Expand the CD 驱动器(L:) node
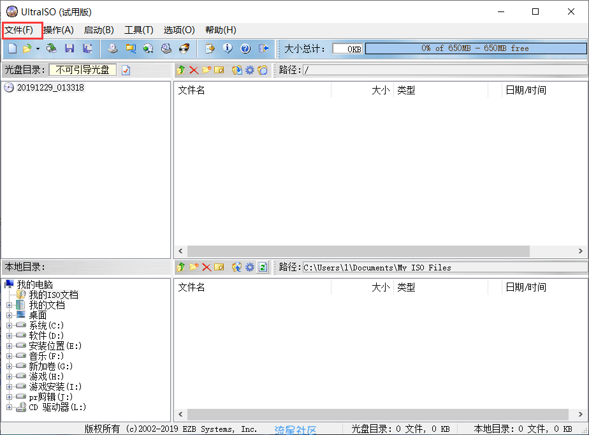589x435 pixels. coord(10,407)
